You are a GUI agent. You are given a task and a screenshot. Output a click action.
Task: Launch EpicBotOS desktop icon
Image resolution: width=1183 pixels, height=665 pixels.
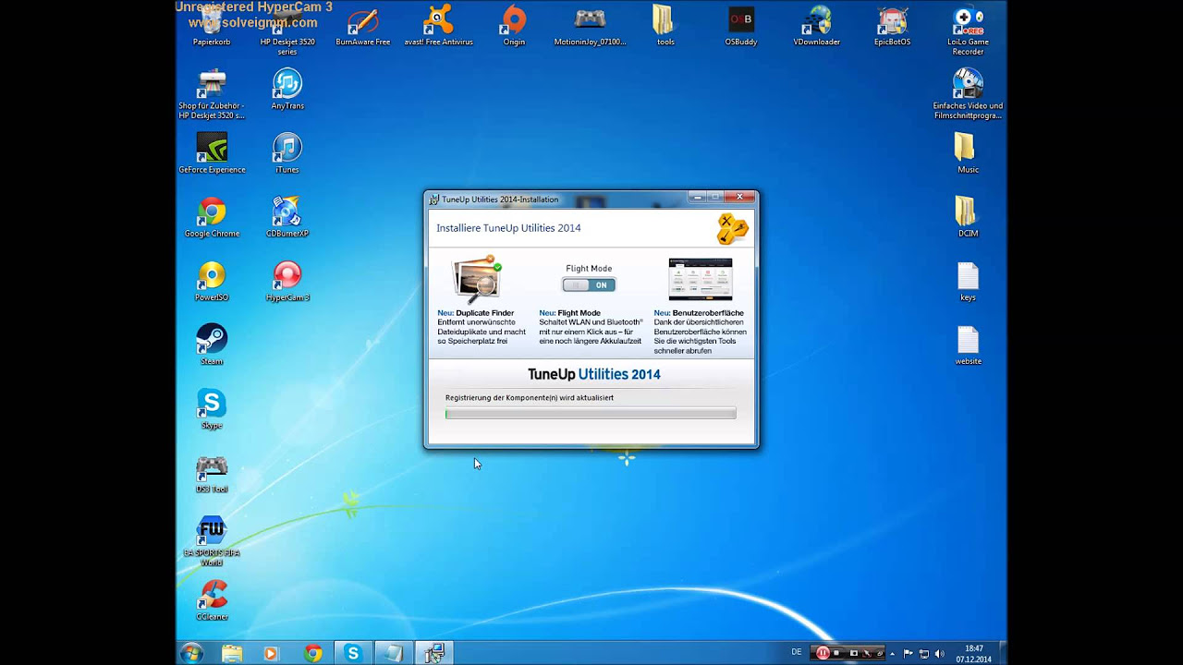pyautogui.click(x=893, y=26)
